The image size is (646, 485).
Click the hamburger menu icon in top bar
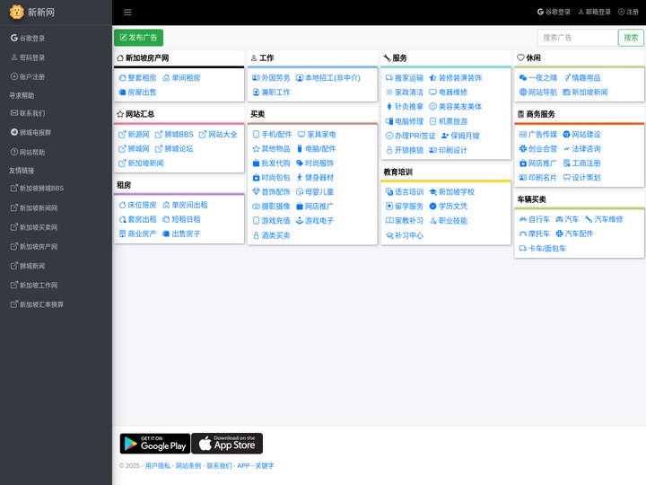click(x=127, y=13)
